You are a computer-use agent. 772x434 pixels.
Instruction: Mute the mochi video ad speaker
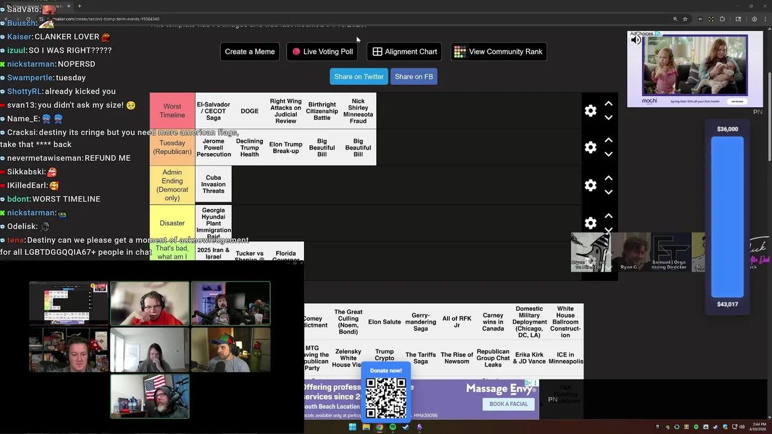tap(636, 40)
